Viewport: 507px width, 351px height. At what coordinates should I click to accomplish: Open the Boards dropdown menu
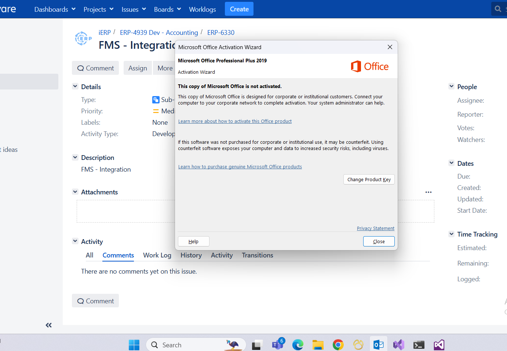pyautogui.click(x=168, y=9)
